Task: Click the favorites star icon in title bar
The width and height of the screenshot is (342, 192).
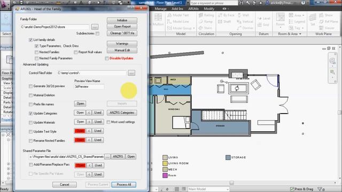Action: pyautogui.click(x=260, y=3)
